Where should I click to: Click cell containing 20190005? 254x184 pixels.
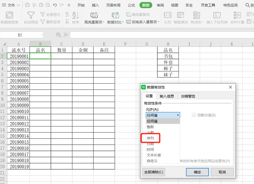(x=18, y=81)
